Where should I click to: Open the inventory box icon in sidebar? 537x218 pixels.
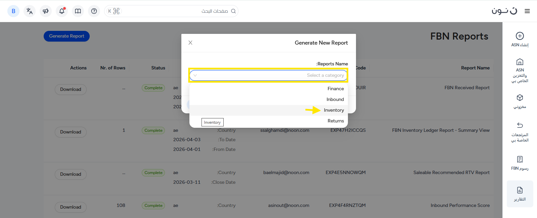[520, 98]
